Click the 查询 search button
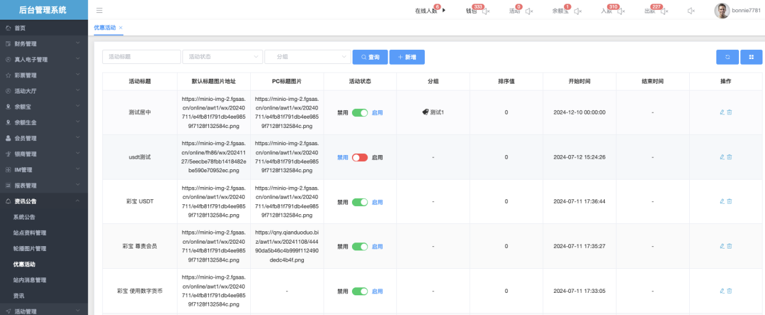 click(x=370, y=57)
